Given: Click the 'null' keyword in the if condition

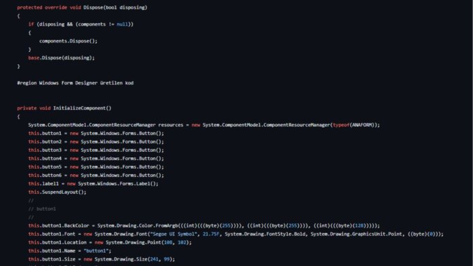Looking at the screenshot, I should [122, 24].
